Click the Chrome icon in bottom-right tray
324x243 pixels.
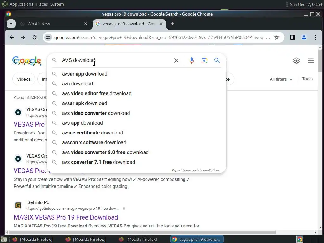pyautogui.click(x=300, y=240)
